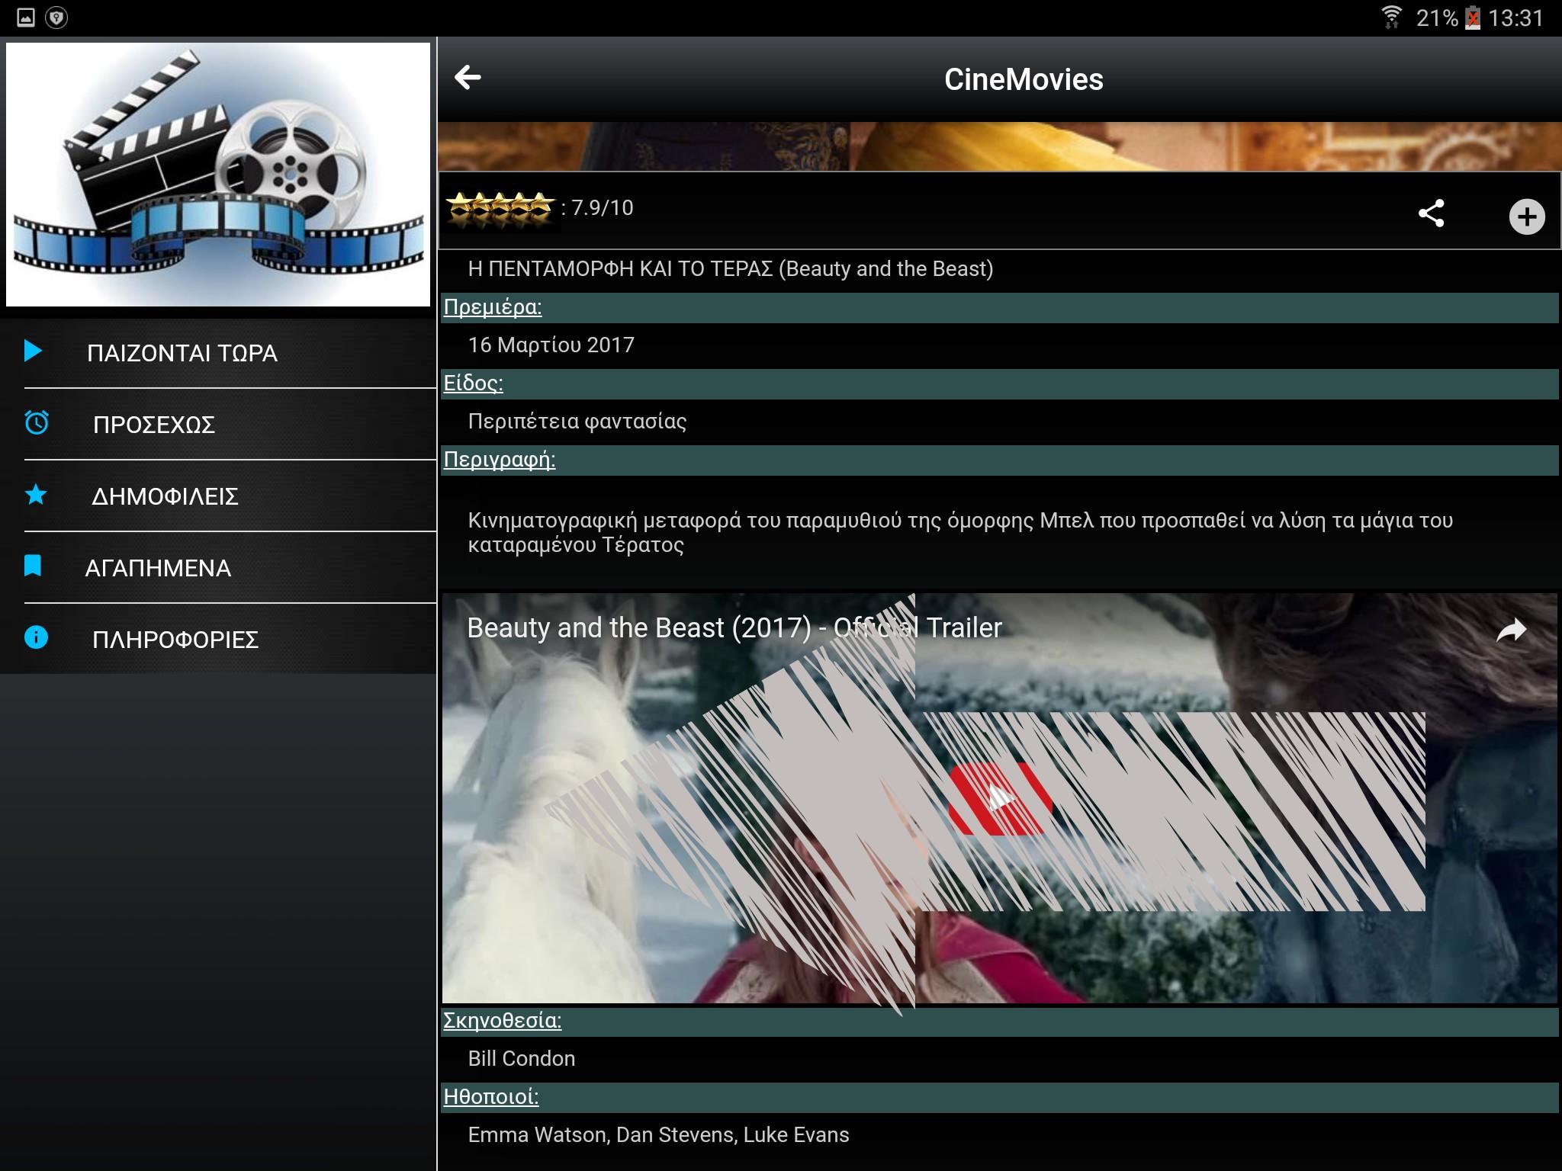The image size is (1562, 1171).
Task: Tap the back arrow in header
Action: [x=468, y=77]
